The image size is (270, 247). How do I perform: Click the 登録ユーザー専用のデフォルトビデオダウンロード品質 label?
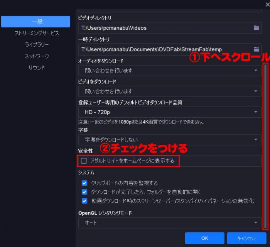(130, 103)
